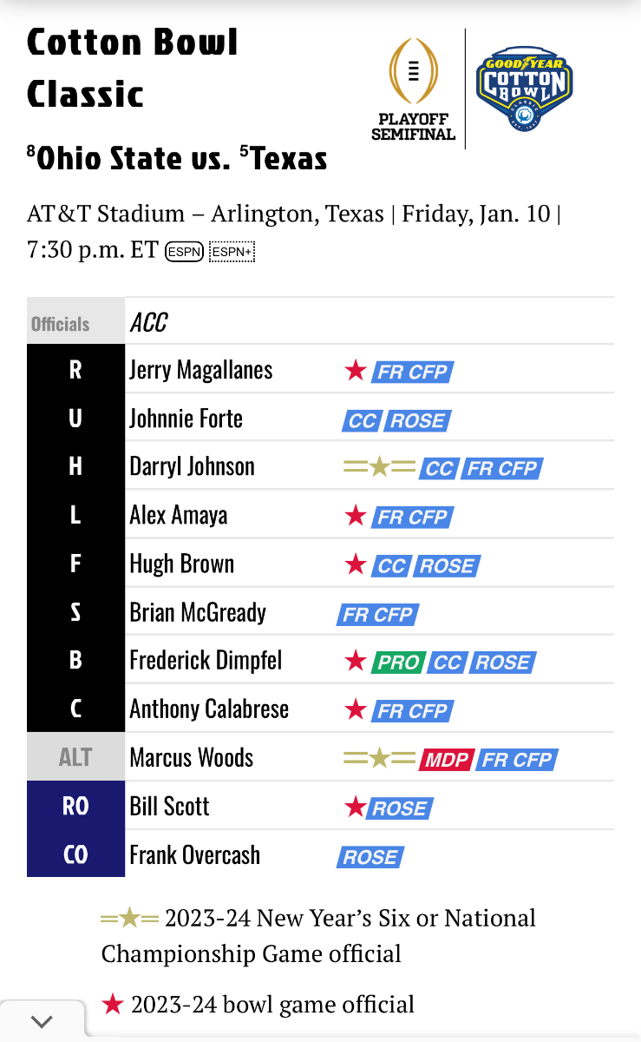Click the red star beside Anthony Calabrese
Screen dimensions: 641x1042
(355, 710)
